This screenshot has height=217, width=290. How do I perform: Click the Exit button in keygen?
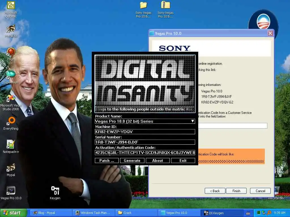[x=183, y=160]
